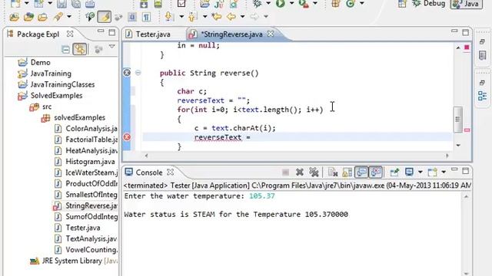Open the Back navigation history dropdown
The image size is (492, 276).
coord(243,16)
